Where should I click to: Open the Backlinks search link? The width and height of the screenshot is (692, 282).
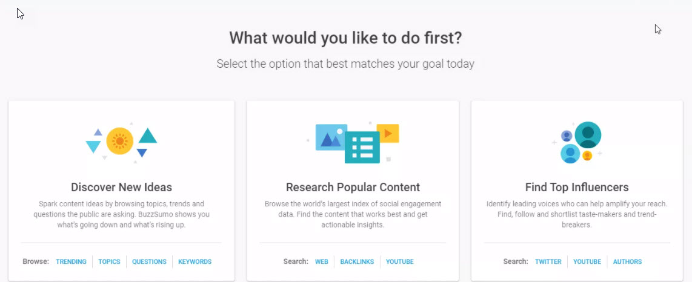pyautogui.click(x=357, y=262)
